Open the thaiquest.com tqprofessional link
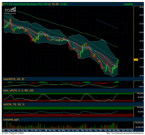The height and width of the screenshot is (135, 145). (x=125, y=133)
